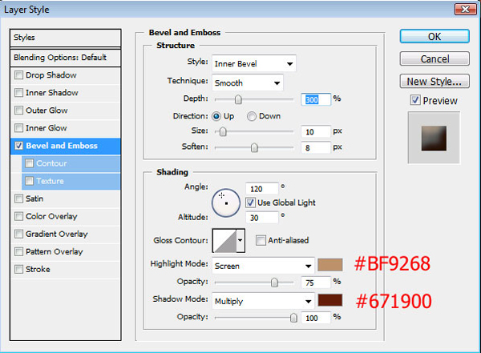Select the Drop Shadow label in list
The width and height of the screenshot is (481, 353).
(51, 75)
